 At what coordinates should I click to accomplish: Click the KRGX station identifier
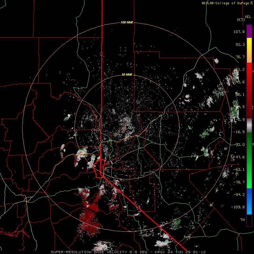pyautogui.click(x=161, y=252)
